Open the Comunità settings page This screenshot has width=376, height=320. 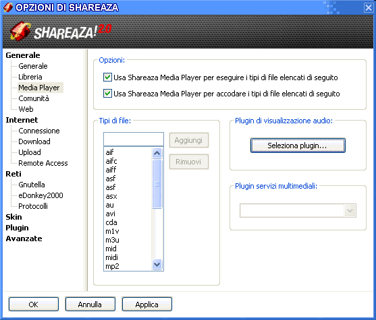[x=34, y=98]
